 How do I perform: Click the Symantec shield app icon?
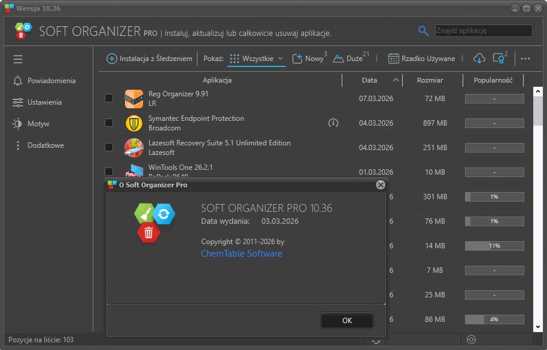coord(134,123)
